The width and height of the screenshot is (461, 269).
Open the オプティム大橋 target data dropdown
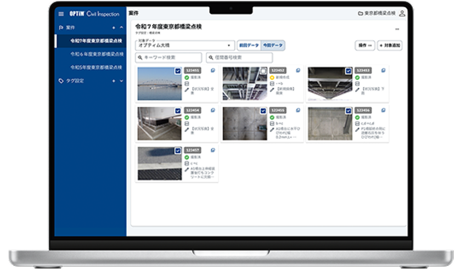(x=185, y=45)
